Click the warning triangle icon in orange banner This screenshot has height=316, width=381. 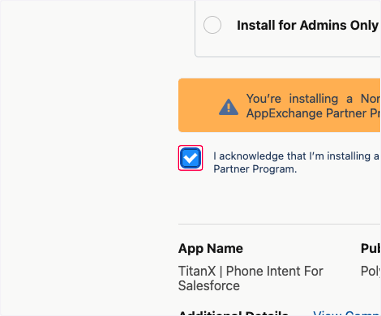[229, 107]
